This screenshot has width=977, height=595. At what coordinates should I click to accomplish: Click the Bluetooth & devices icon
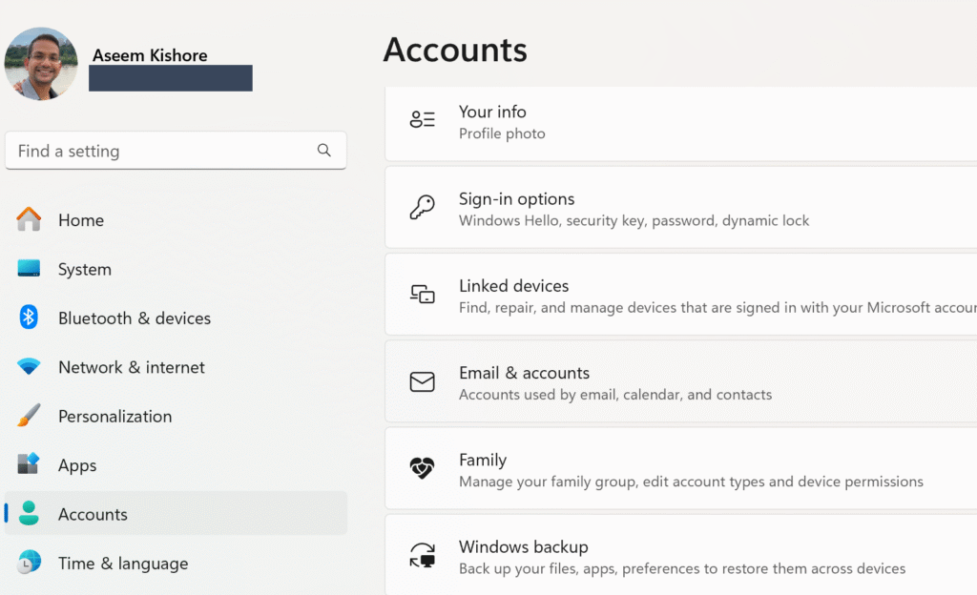point(29,318)
